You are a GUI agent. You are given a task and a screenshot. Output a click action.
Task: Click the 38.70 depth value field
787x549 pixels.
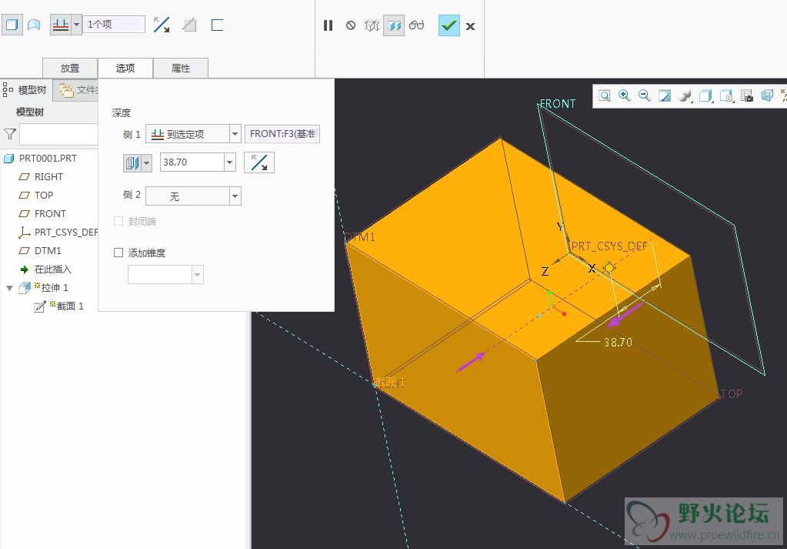pos(192,162)
